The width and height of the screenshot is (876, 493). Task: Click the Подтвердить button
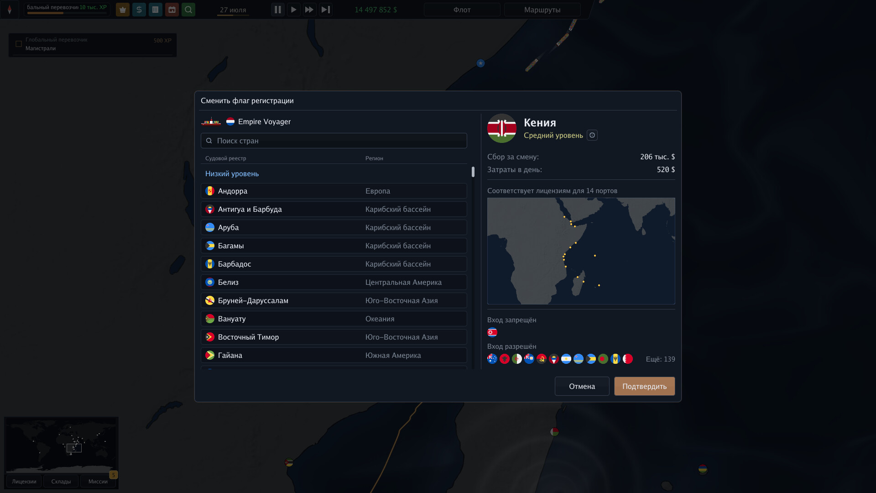click(x=645, y=386)
